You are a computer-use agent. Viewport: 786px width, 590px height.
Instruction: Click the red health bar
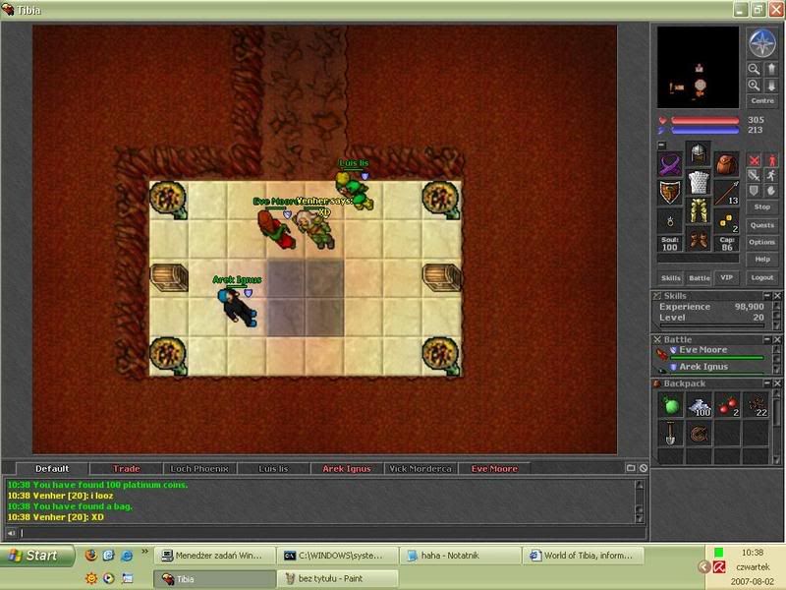[704, 120]
